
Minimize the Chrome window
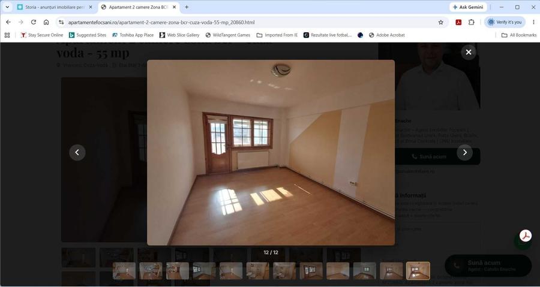coord(502,7)
